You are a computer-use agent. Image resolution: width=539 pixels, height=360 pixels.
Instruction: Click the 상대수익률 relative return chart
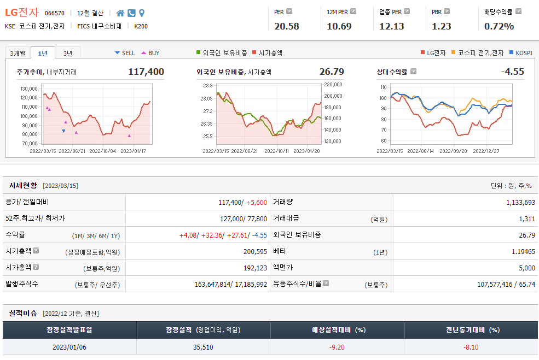click(x=451, y=114)
